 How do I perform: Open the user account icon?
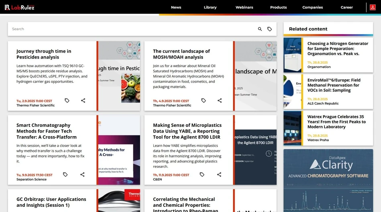373,7
